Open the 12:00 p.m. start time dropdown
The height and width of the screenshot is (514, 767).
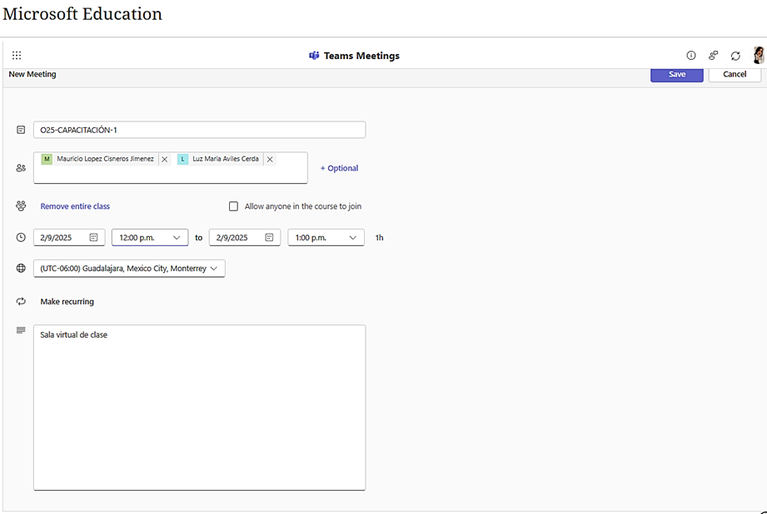(150, 238)
